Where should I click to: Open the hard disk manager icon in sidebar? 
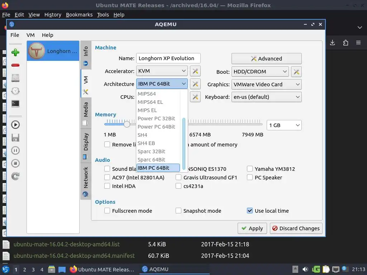click(x=15, y=78)
